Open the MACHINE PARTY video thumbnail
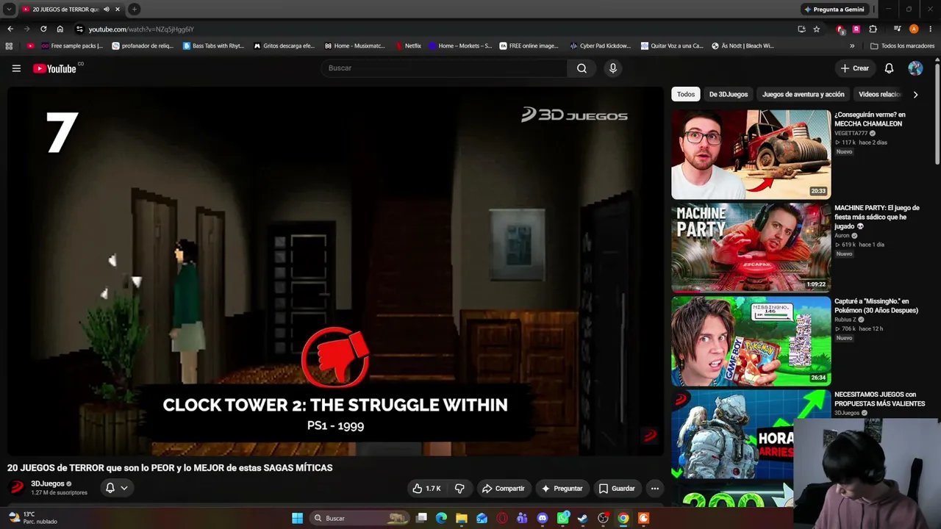The width and height of the screenshot is (941, 529). tap(751, 248)
